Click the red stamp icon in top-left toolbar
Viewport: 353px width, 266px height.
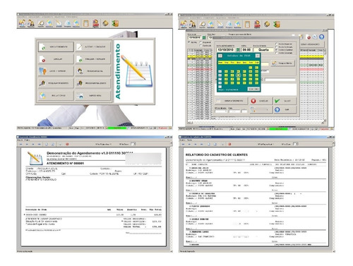click(x=96, y=23)
